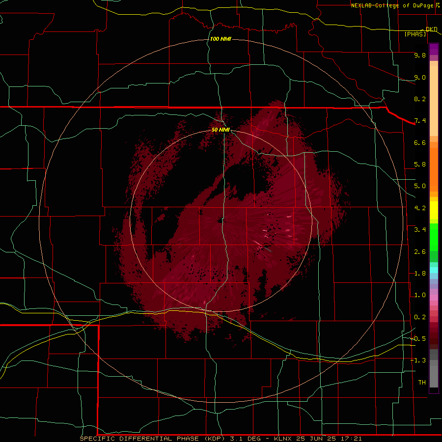Click the 1.8 scale value
The width and height of the screenshot is (442, 442).
click(420, 274)
